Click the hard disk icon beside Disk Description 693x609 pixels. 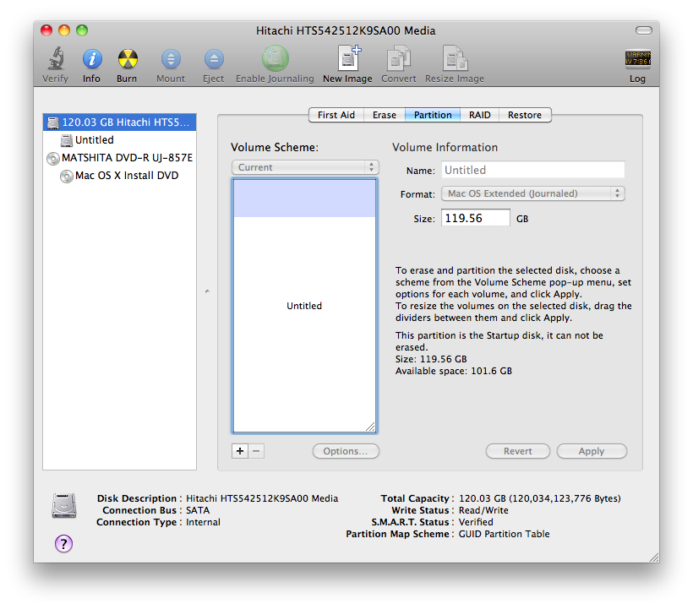tap(64, 505)
